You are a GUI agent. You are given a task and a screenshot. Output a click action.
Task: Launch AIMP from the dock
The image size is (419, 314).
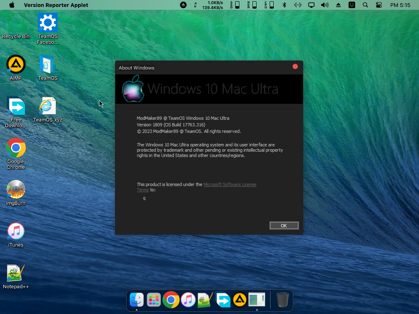(240, 300)
